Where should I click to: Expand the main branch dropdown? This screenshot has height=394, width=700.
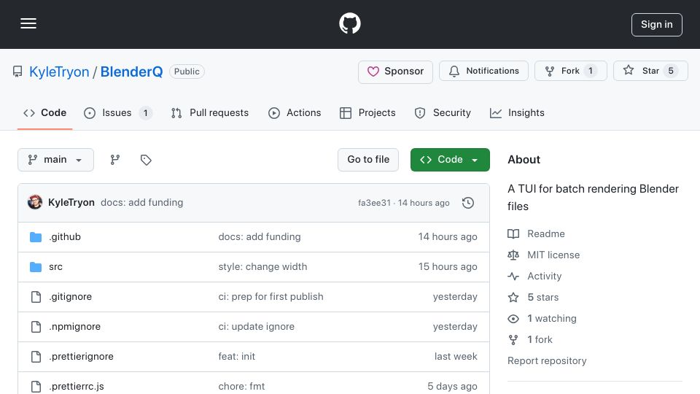pos(55,160)
